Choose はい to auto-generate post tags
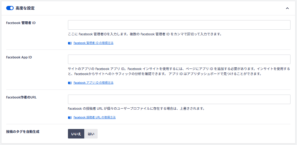The height and width of the screenshot is (145, 297). (91, 134)
